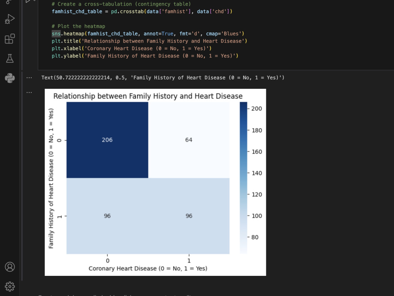The width and height of the screenshot is (394, 296).
Task: Click the heatmap chart title
Action: click(148, 96)
